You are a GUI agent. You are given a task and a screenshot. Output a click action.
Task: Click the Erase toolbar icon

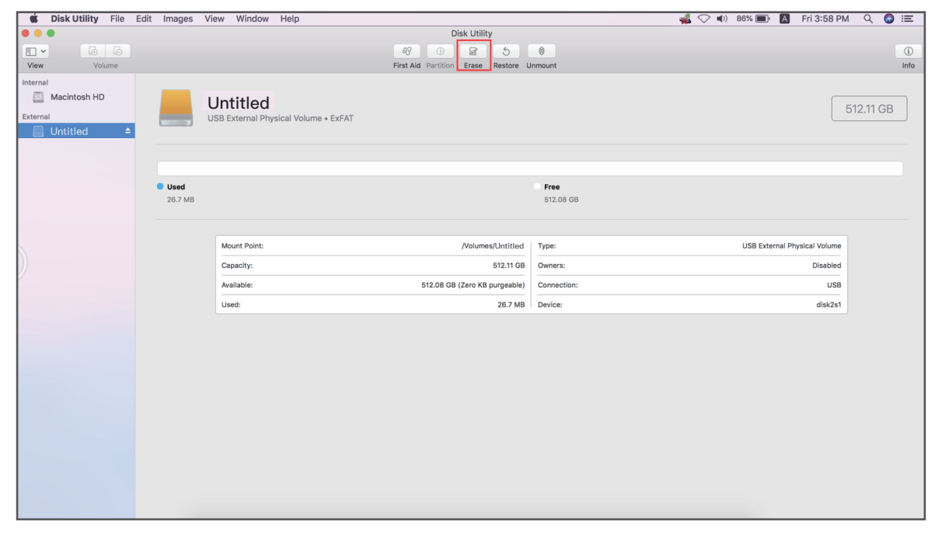(473, 51)
